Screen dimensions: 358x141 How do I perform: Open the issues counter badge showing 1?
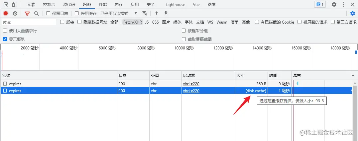tap(320, 4)
